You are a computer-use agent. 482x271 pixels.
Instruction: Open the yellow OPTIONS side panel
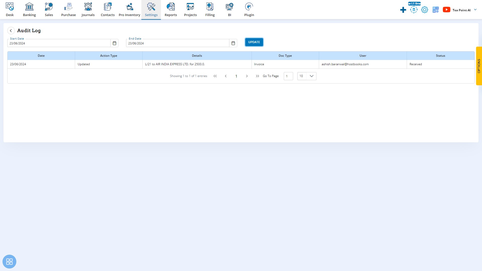point(479,66)
